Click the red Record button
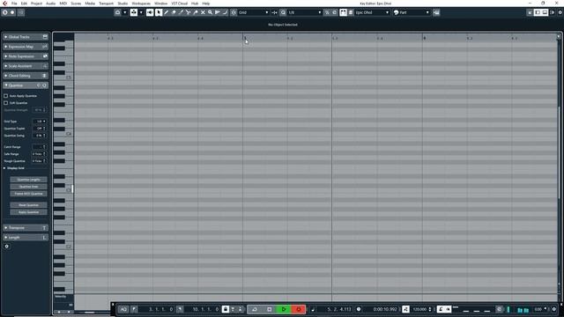Screen dimensions: 564x317 (x=298, y=309)
